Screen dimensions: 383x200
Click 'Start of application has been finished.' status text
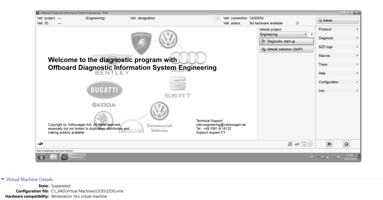pyautogui.click(x=55, y=151)
